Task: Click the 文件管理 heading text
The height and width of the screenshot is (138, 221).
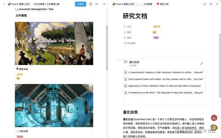Action: 21,16
